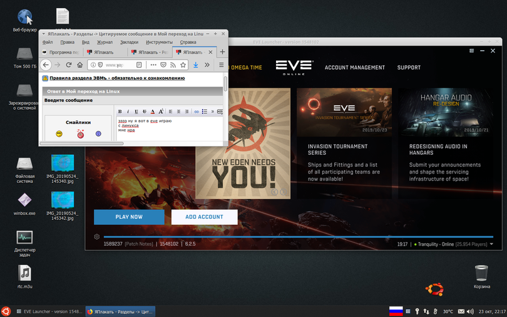Insert a bulleted list in editor
This screenshot has height=317, width=507.
204,112
